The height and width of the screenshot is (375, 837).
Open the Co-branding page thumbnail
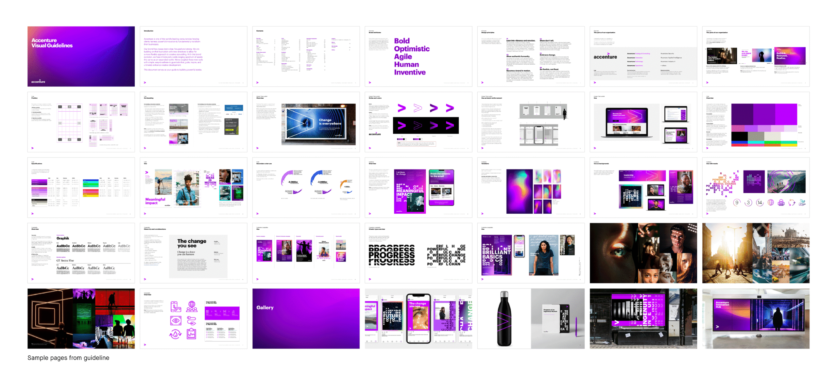[193, 122]
